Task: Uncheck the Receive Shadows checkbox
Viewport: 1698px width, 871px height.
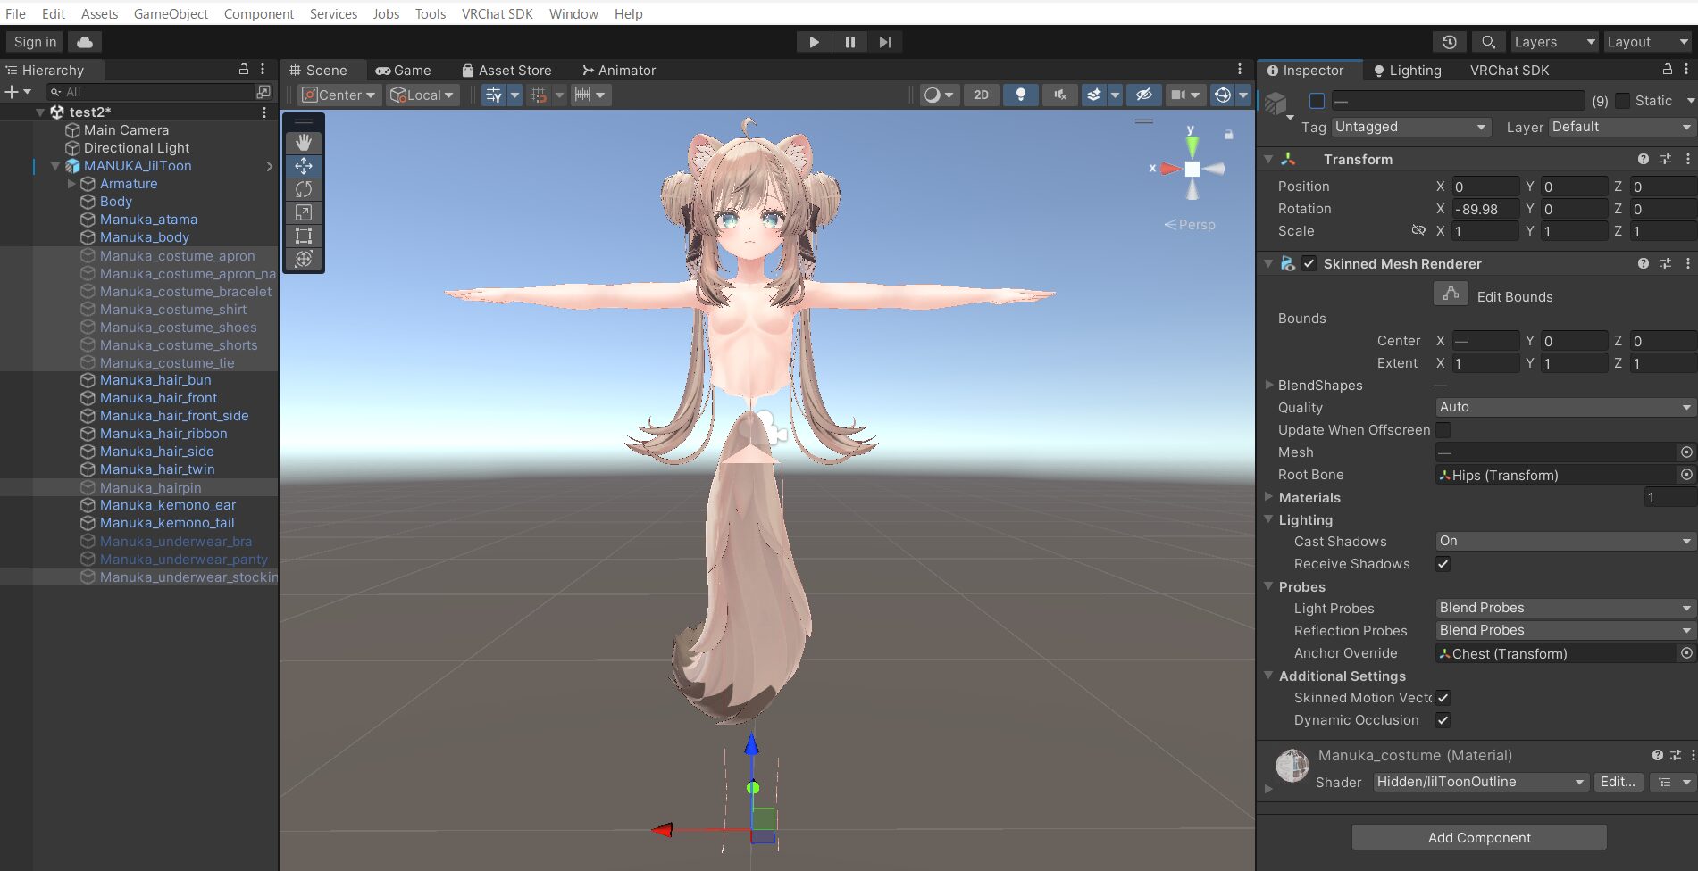Action: point(1443,564)
